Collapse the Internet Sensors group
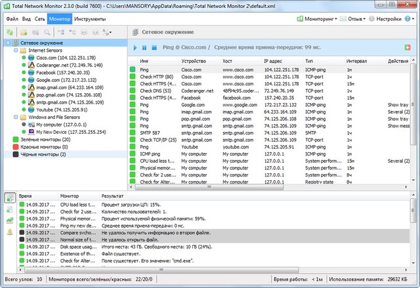Image resolution: width=420 pixels, height=288 pixels. (x=15, y=50)
